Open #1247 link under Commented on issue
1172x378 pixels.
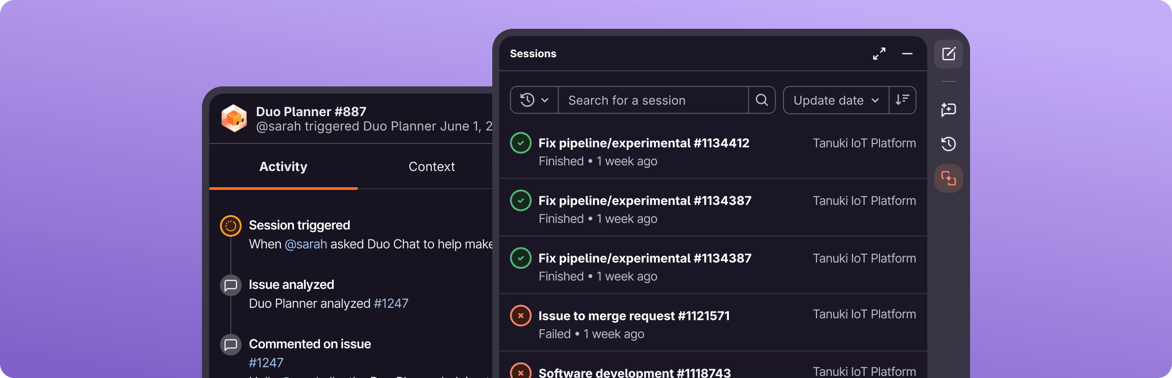[x=266, y=363]
